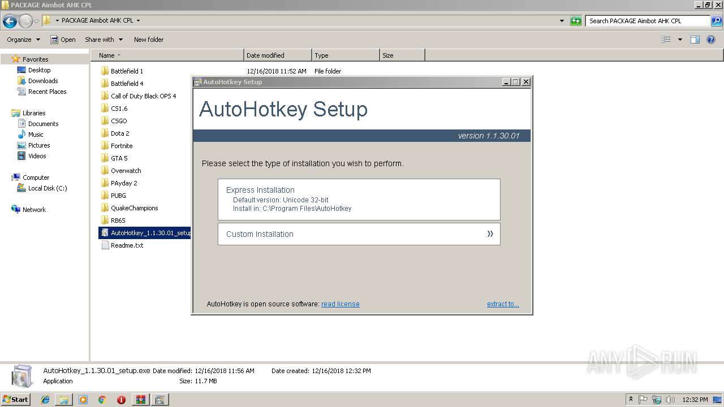Open Music library in sidebar

tap(36, 135)
